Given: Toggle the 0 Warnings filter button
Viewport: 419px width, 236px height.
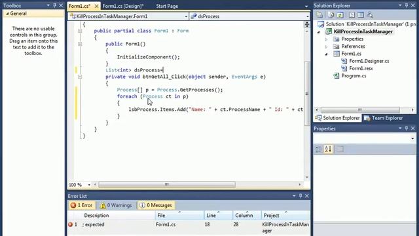Looking at the screenshot, I should point(116,205).
